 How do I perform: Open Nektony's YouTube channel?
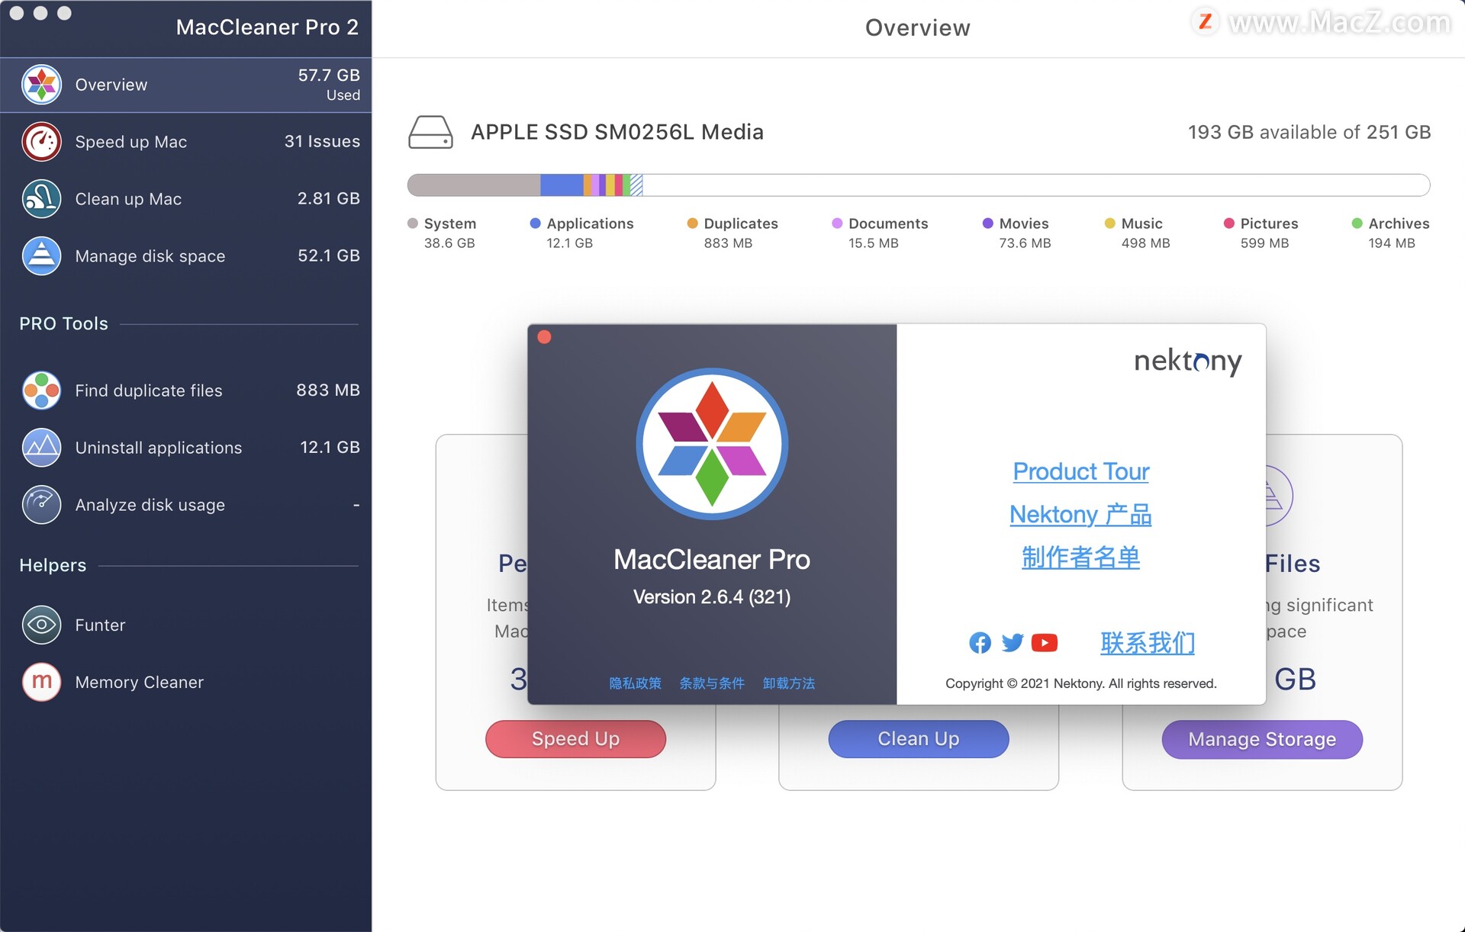click(1045, 643)
